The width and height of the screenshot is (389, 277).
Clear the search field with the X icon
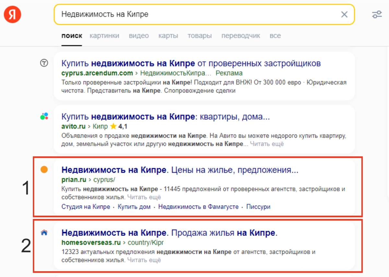[x=344, y=14]
